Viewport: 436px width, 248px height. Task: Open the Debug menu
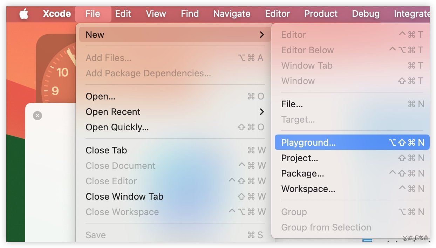[366, 14]
